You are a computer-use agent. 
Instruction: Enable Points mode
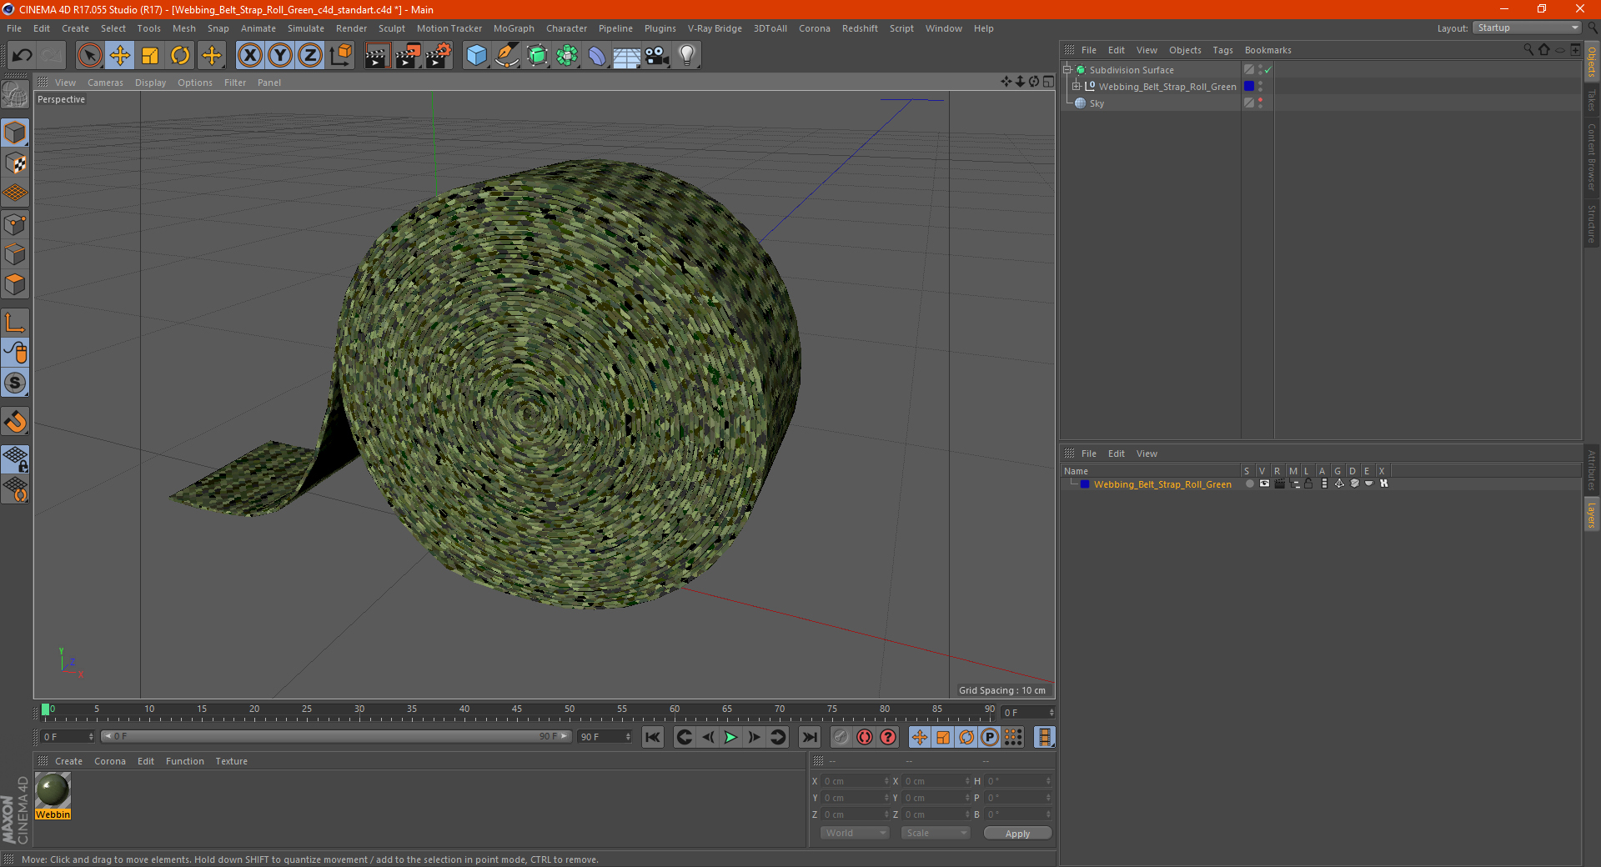pyautogui.click(x=16, y=224)
